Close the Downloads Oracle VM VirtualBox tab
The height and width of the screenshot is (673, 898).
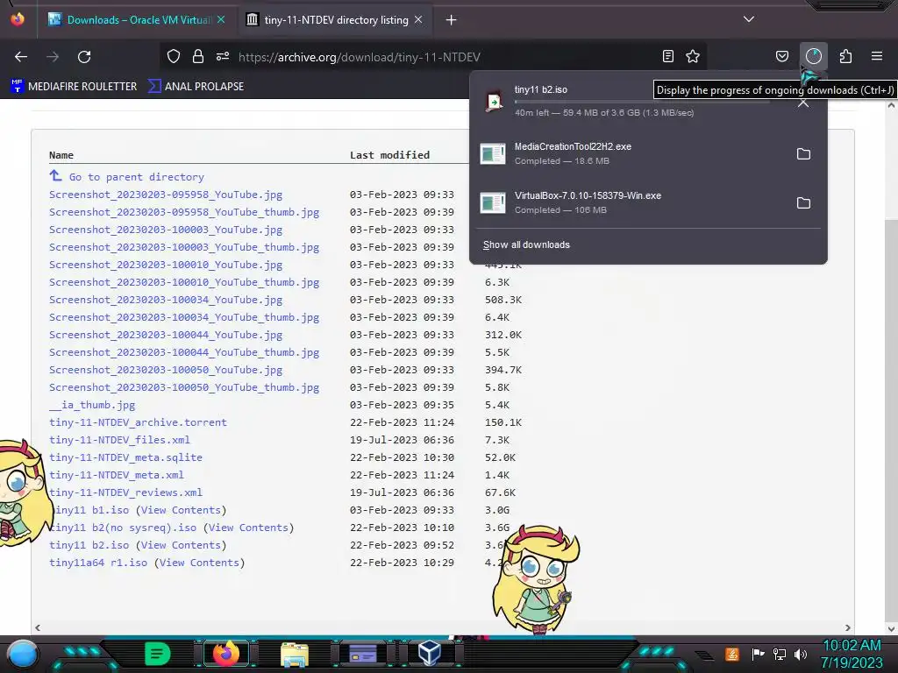[221, 19]
